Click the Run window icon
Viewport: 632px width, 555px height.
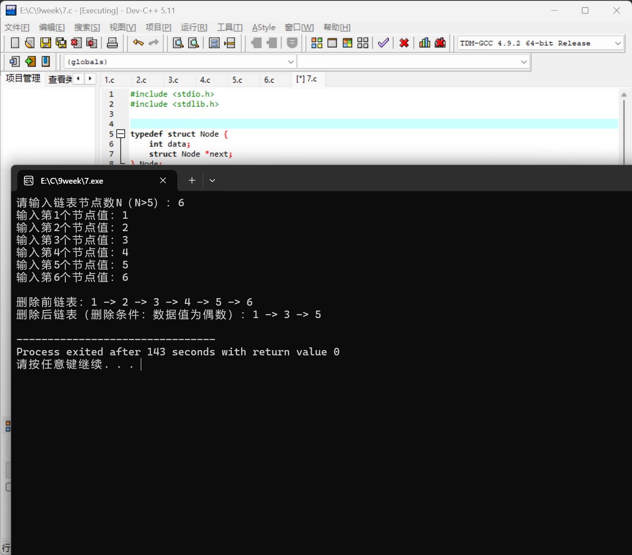(332, 43)
